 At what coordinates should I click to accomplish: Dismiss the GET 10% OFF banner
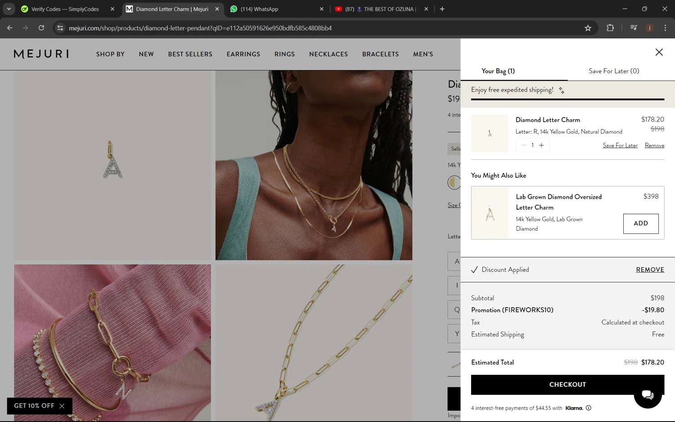point(62,406)
